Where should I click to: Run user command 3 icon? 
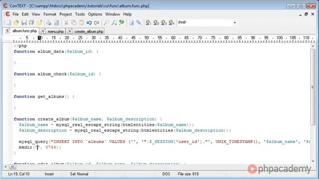164,22
